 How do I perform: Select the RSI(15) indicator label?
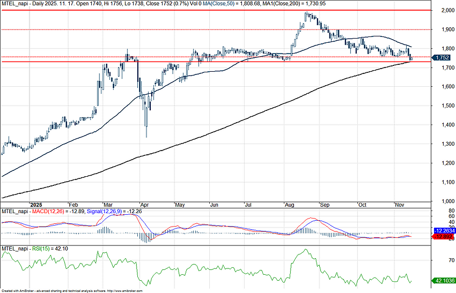point(41,249)
